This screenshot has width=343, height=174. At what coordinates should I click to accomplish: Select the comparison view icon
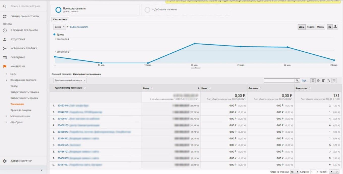point(329,81)
